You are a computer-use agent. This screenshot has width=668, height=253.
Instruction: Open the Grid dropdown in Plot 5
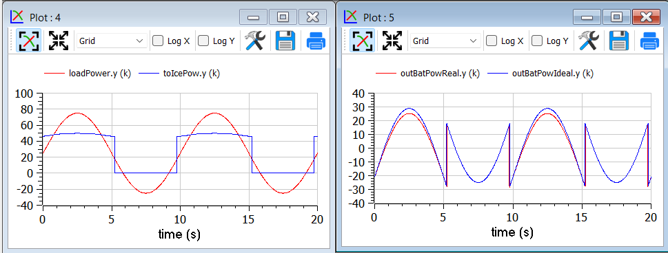[445, 41]
